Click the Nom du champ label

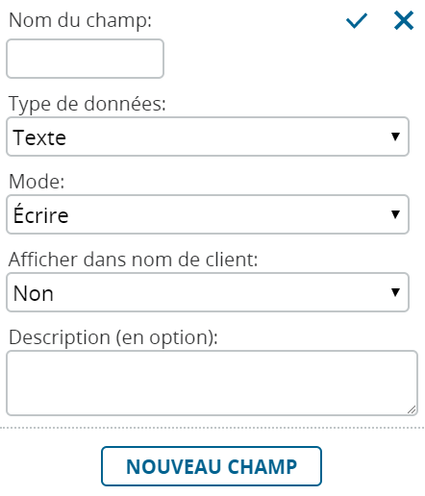pos(80,20)
